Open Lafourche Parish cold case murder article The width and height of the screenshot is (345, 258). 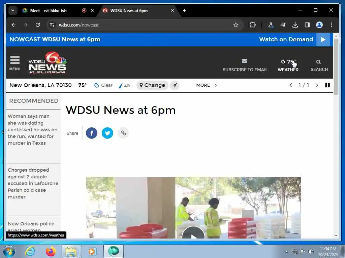(33, 183)
